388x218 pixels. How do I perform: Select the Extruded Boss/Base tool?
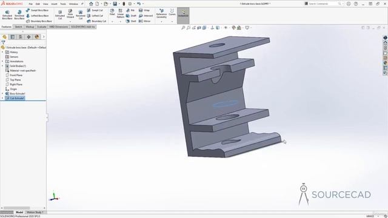coord(7,15)
